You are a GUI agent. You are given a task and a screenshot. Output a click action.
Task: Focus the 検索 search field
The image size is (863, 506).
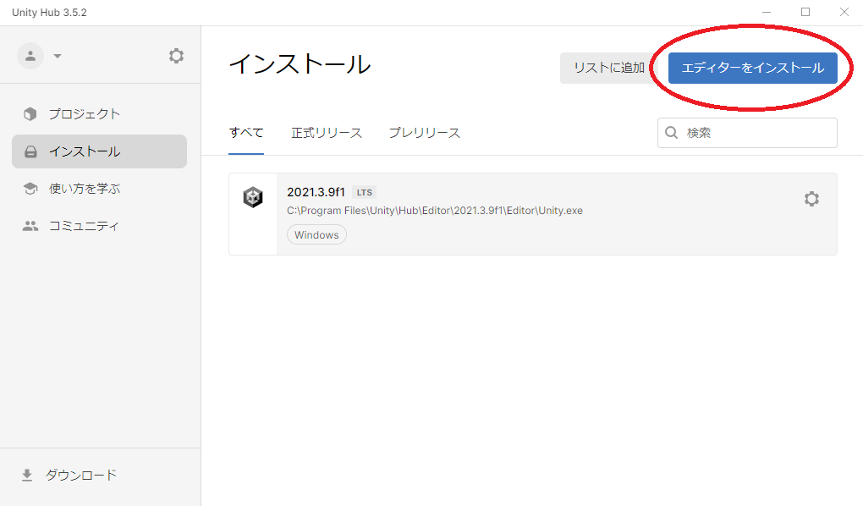pos(757,133)
